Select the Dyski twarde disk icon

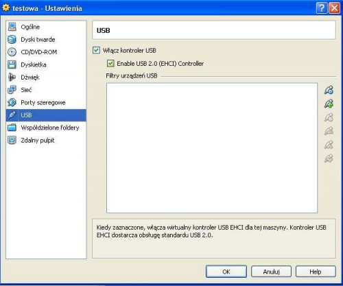tap(12, 39)
